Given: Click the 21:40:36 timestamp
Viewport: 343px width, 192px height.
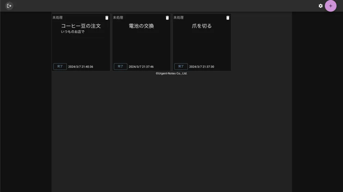Looking at the screenshot, I should pyautogui.click(x=81, y=67).
